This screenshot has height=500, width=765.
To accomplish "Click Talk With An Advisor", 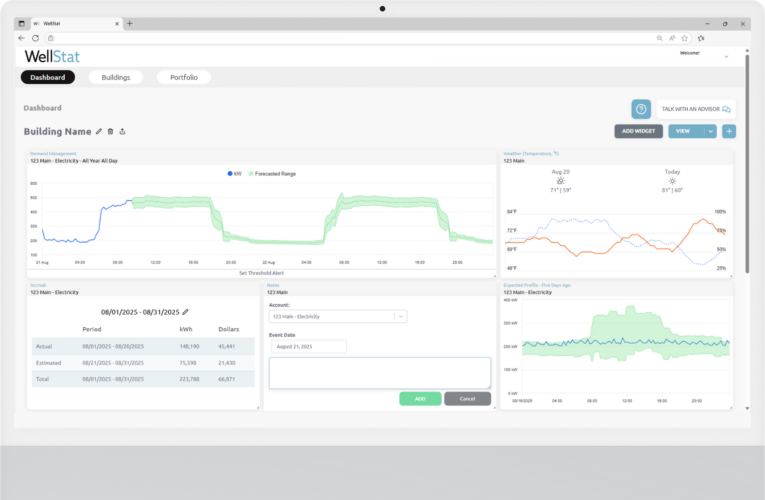I will pyautogui.click(x=696, y=109).
